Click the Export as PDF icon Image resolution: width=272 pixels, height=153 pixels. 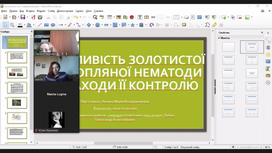33,17
